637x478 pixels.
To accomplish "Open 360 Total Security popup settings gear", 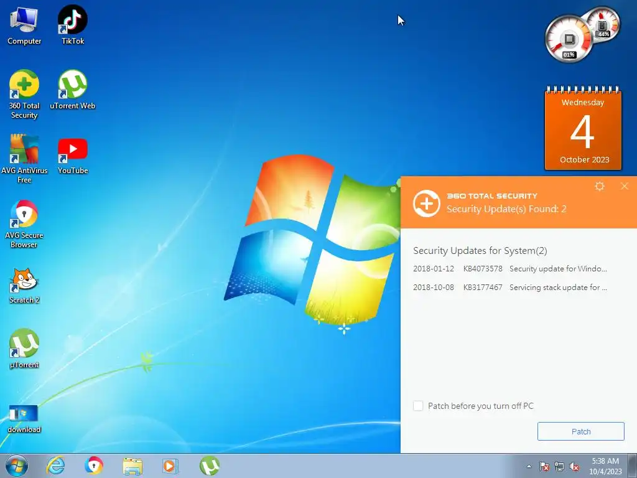I will tap(600, 186).
